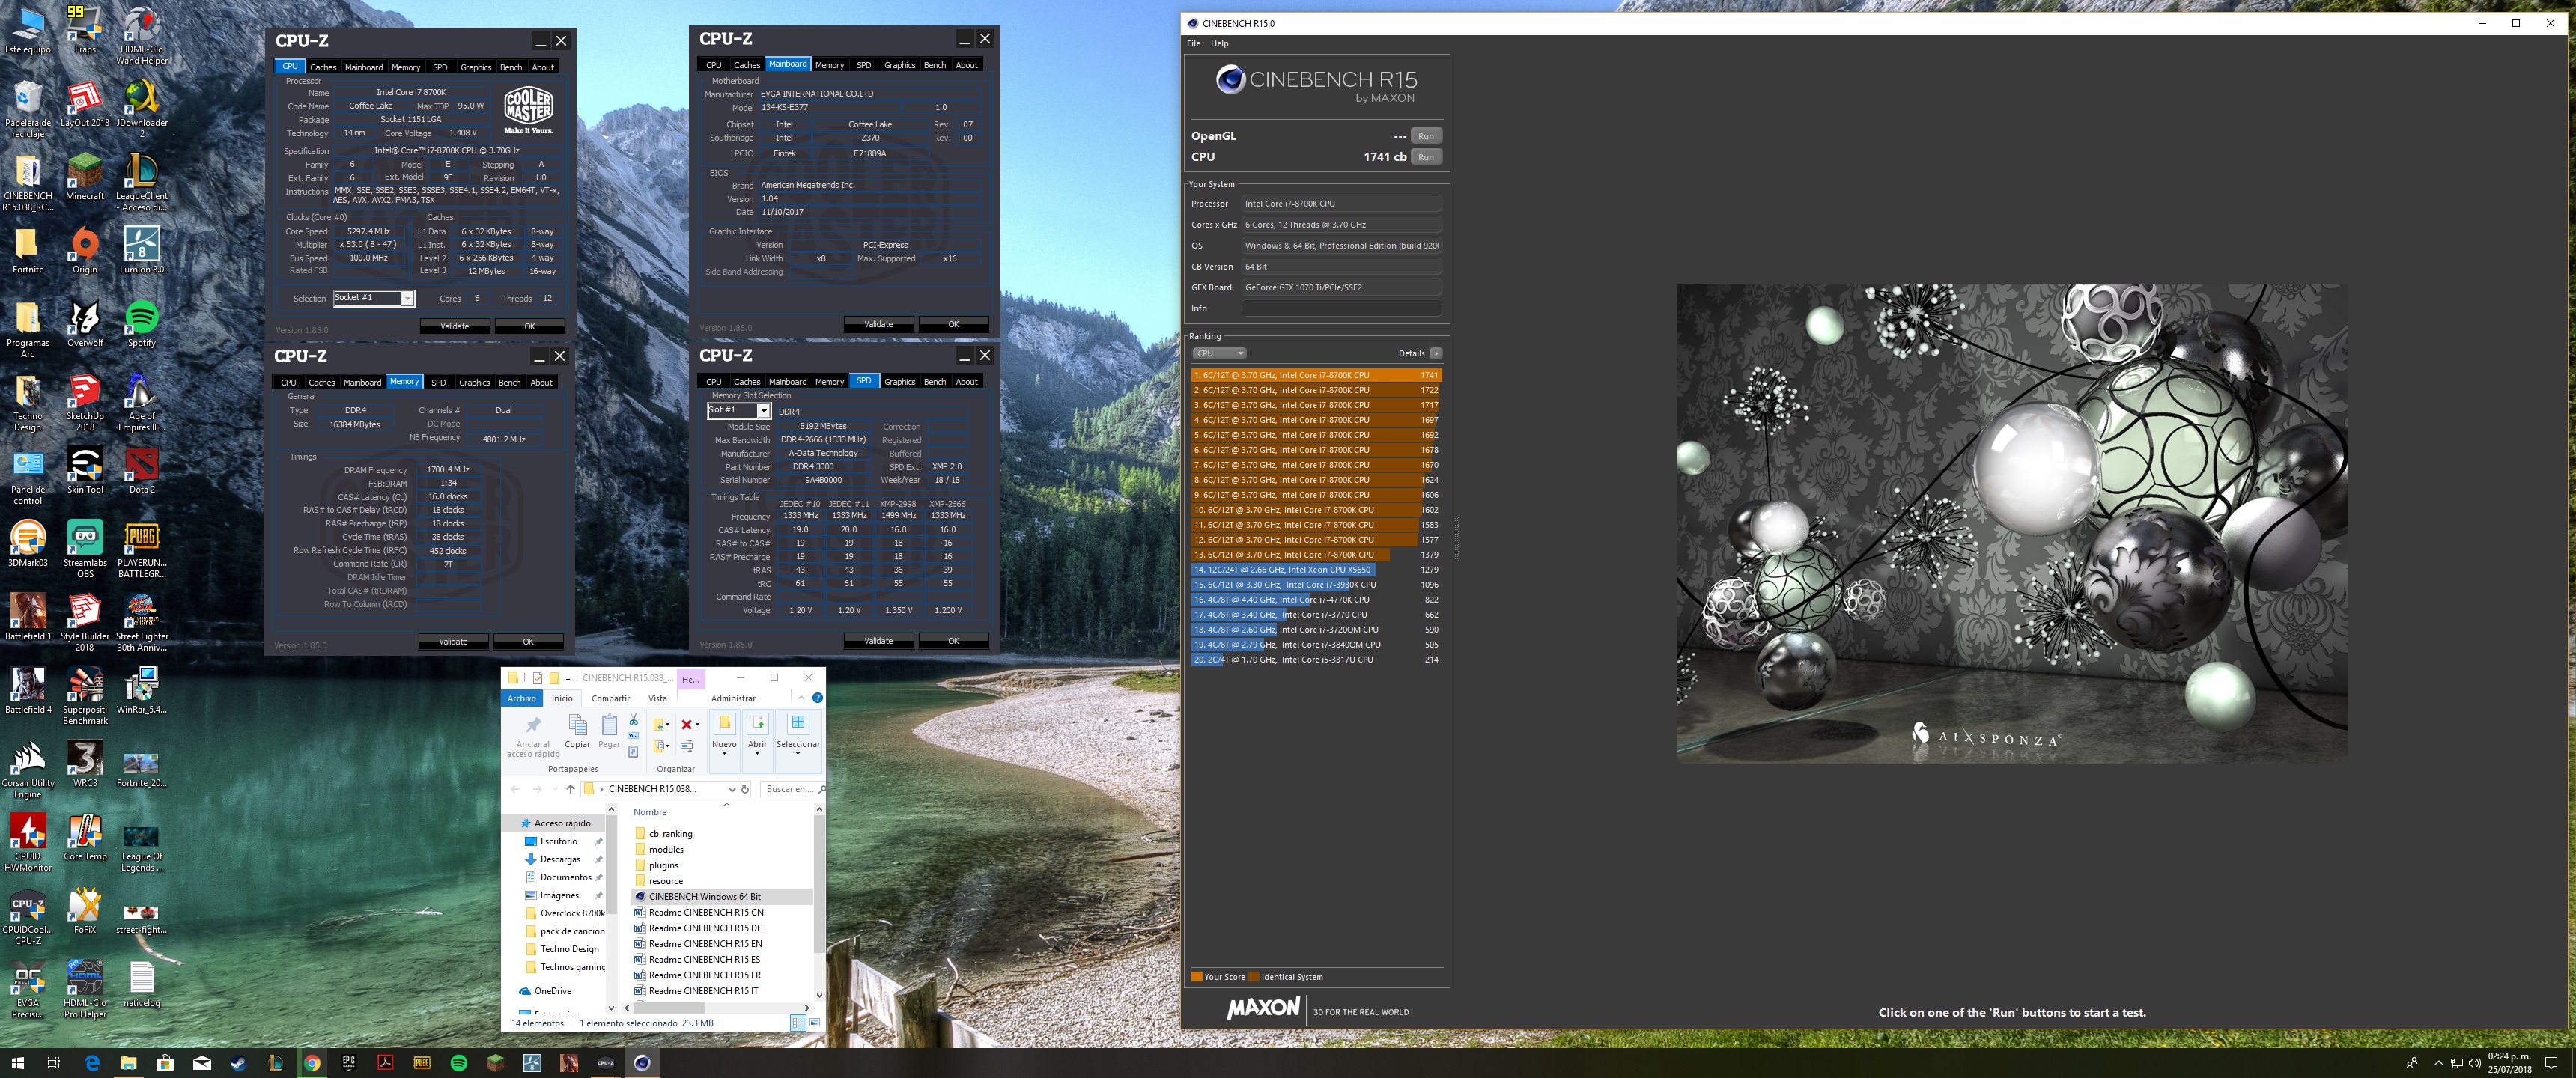Click the Microsoft Edge taskbar icon
The height and width of the screenshot is (1078, 2576).
point(92,1063)
